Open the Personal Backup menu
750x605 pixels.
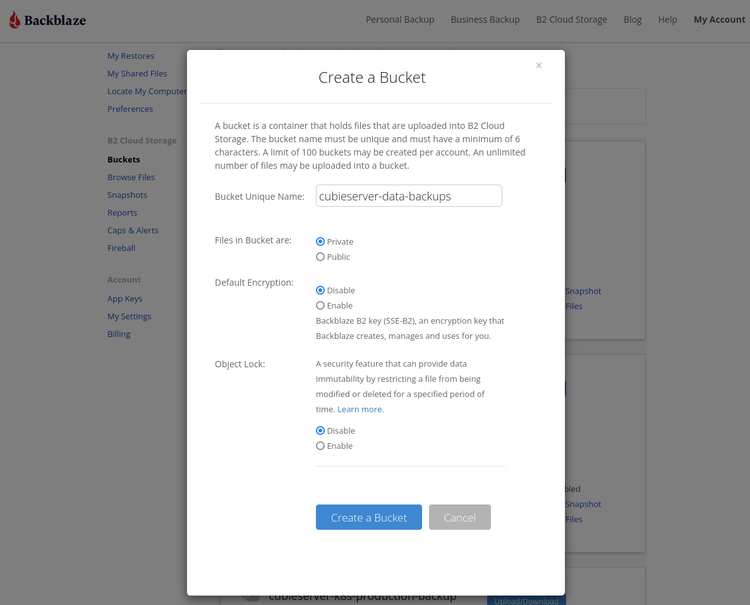click(400, 20)
